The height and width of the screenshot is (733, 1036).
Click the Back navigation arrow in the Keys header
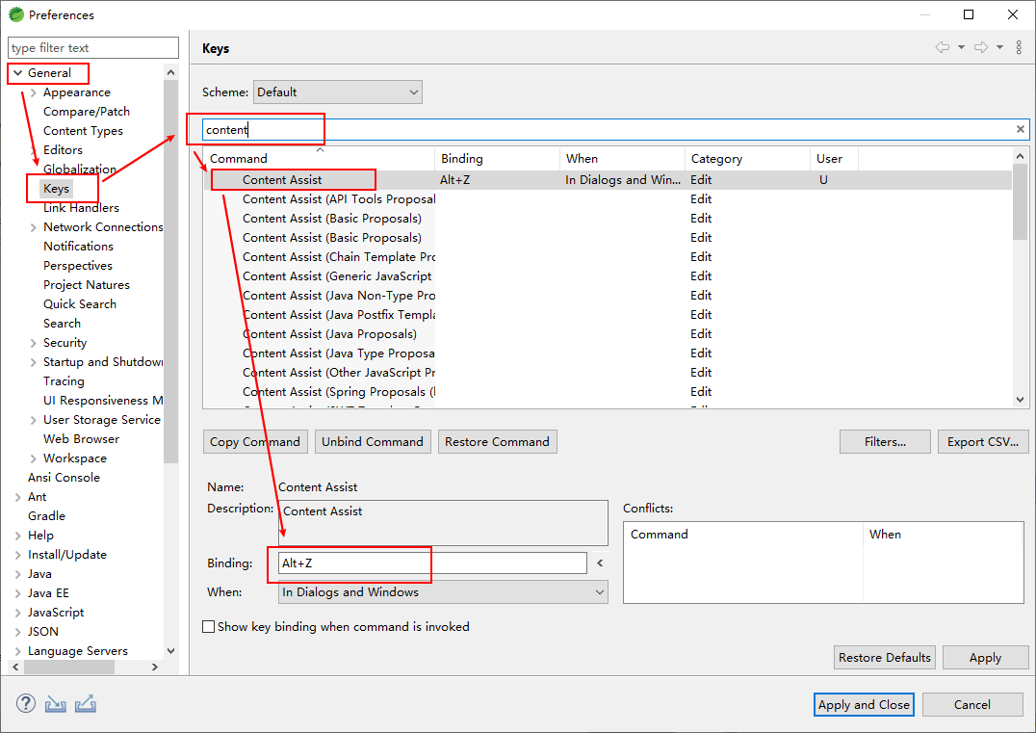[x=943, y=47]
